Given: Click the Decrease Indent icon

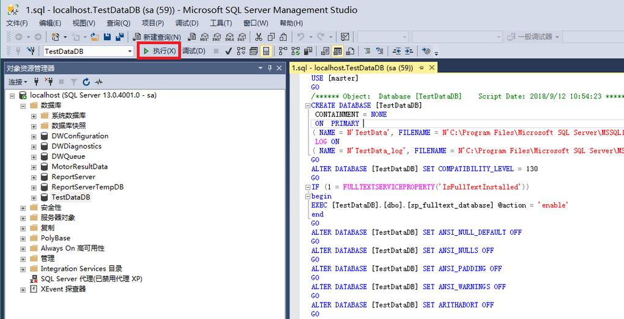Looking at the screenshot, I should point(397,51).
